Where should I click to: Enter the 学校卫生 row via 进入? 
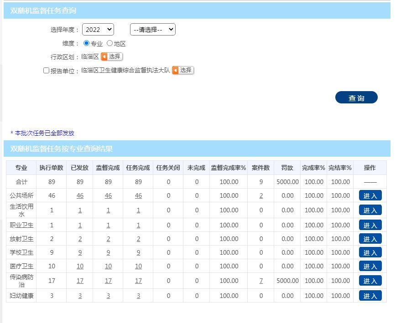370,252
